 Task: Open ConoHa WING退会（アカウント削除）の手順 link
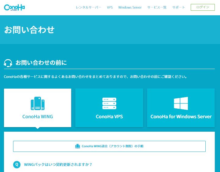[109, 146]
